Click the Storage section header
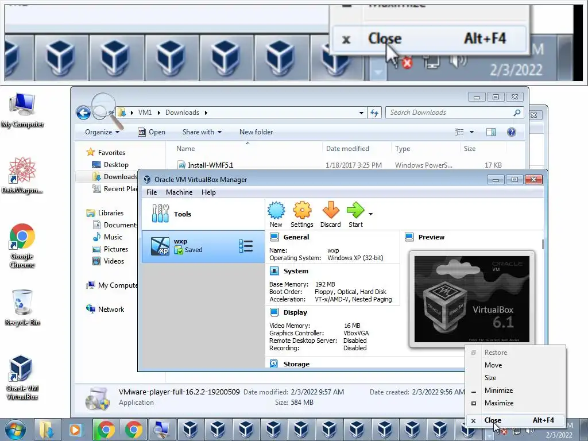The width and height of the screenshot is (588, 441). click(x=296, y=363)
